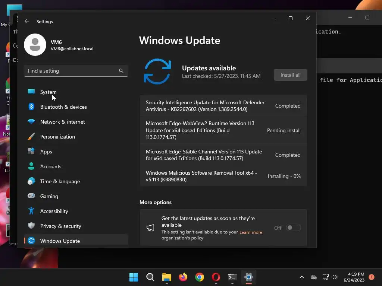Go to Privacy & security page

(x=76, y=226)
